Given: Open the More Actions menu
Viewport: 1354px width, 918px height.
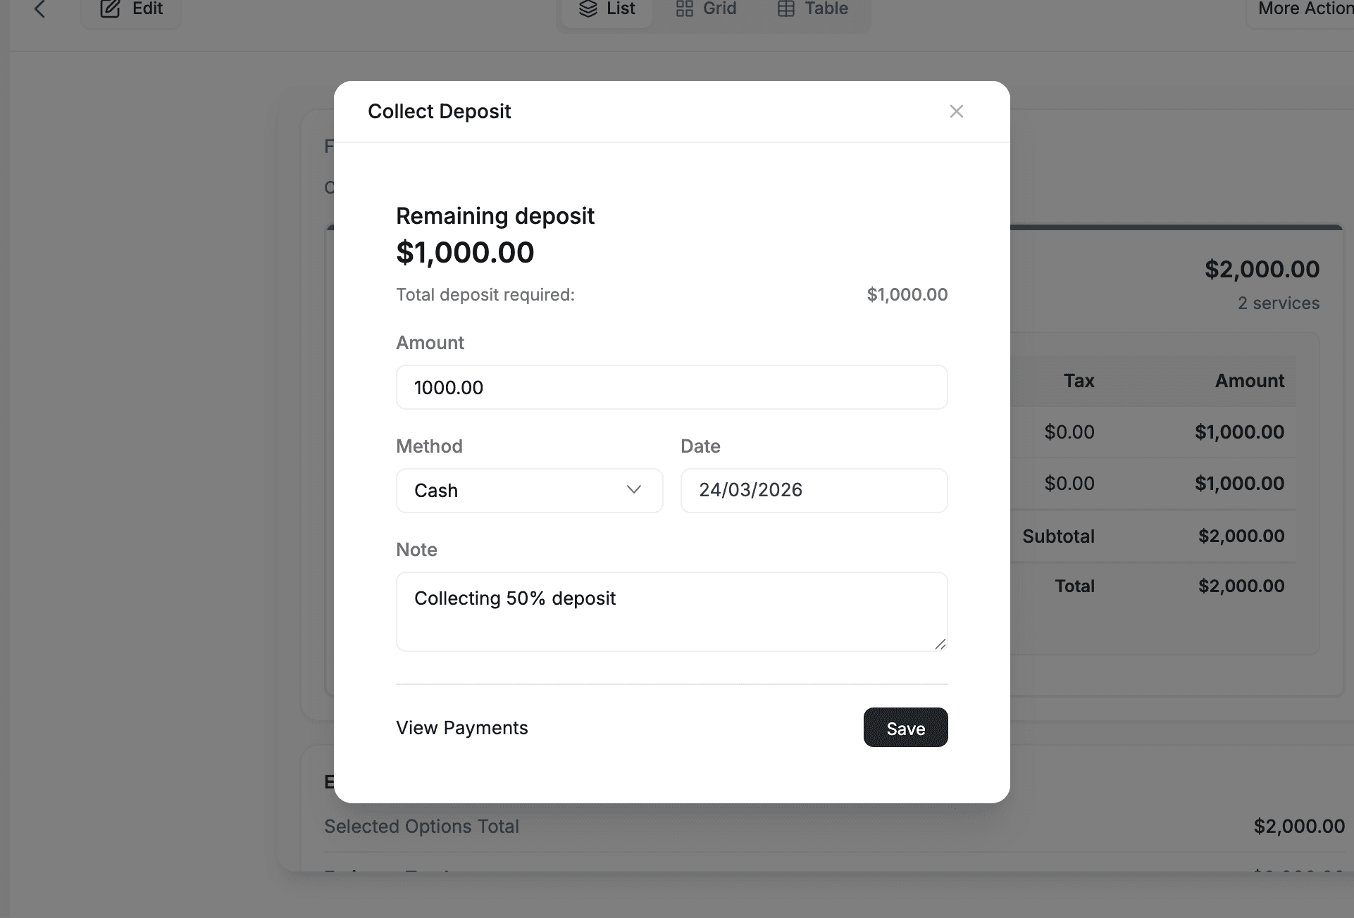Looking at the screenshot, I should click(1305, 9).
